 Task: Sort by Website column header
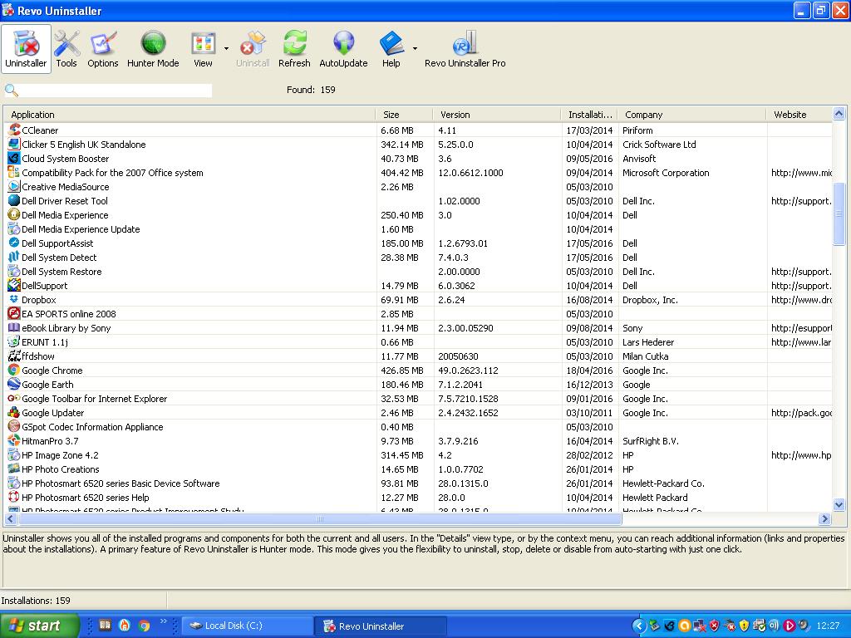799,115
